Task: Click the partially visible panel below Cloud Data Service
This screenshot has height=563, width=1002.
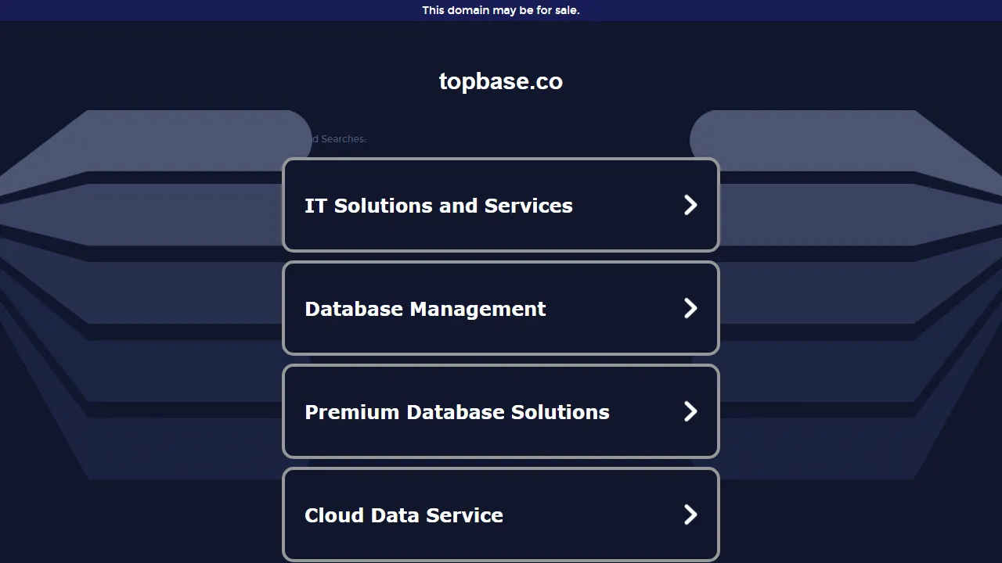Action: [x=501, y=560]
